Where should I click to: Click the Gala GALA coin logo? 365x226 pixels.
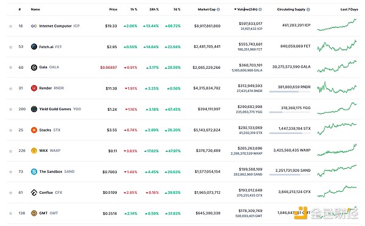[x=34, y=68]
